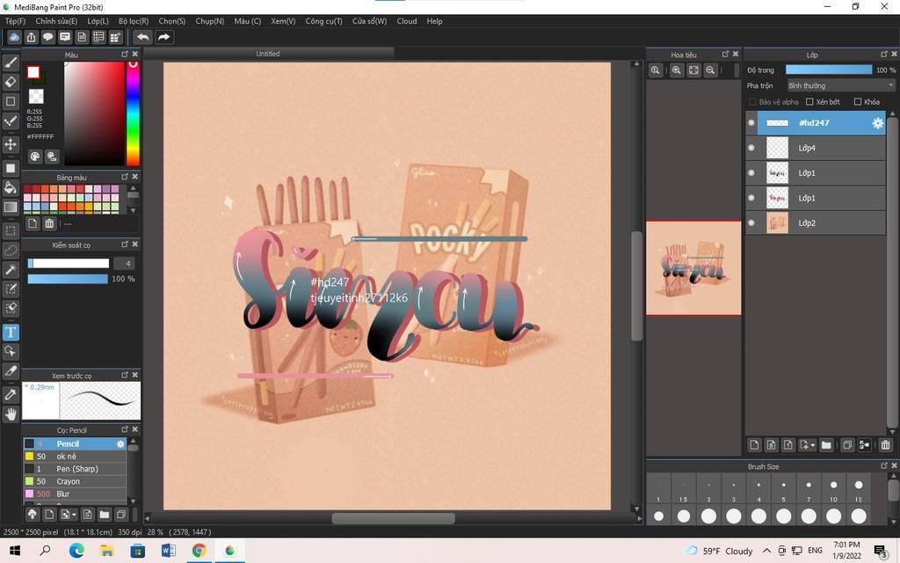Delete the layer with the trash icon
Image resolution: width=900 pixels, height=563 pixels.
pos(886,445)
